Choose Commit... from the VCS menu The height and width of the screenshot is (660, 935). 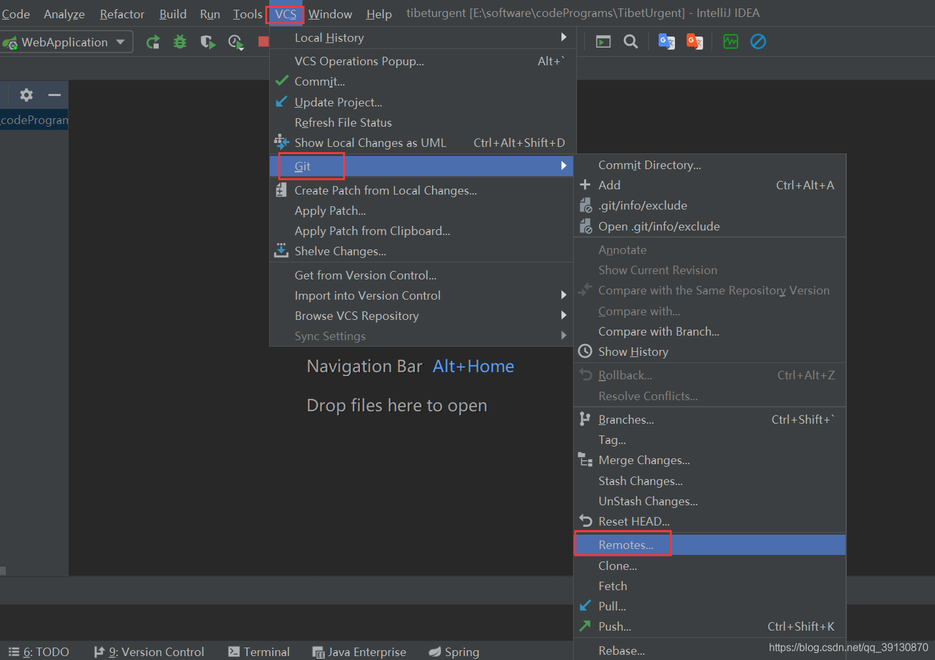[x=423, y=82]
